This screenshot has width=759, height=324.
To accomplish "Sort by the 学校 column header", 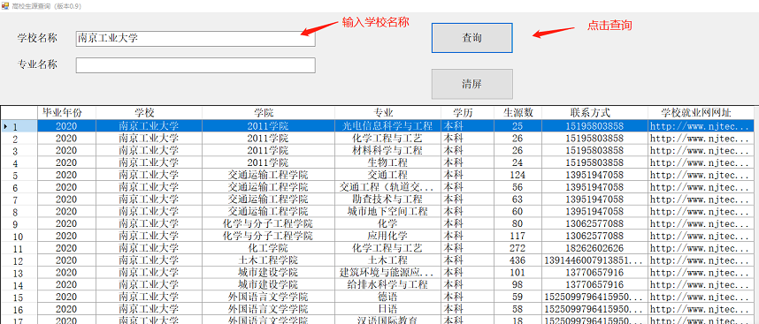I will pyautogui.click(x=149, y=113).
